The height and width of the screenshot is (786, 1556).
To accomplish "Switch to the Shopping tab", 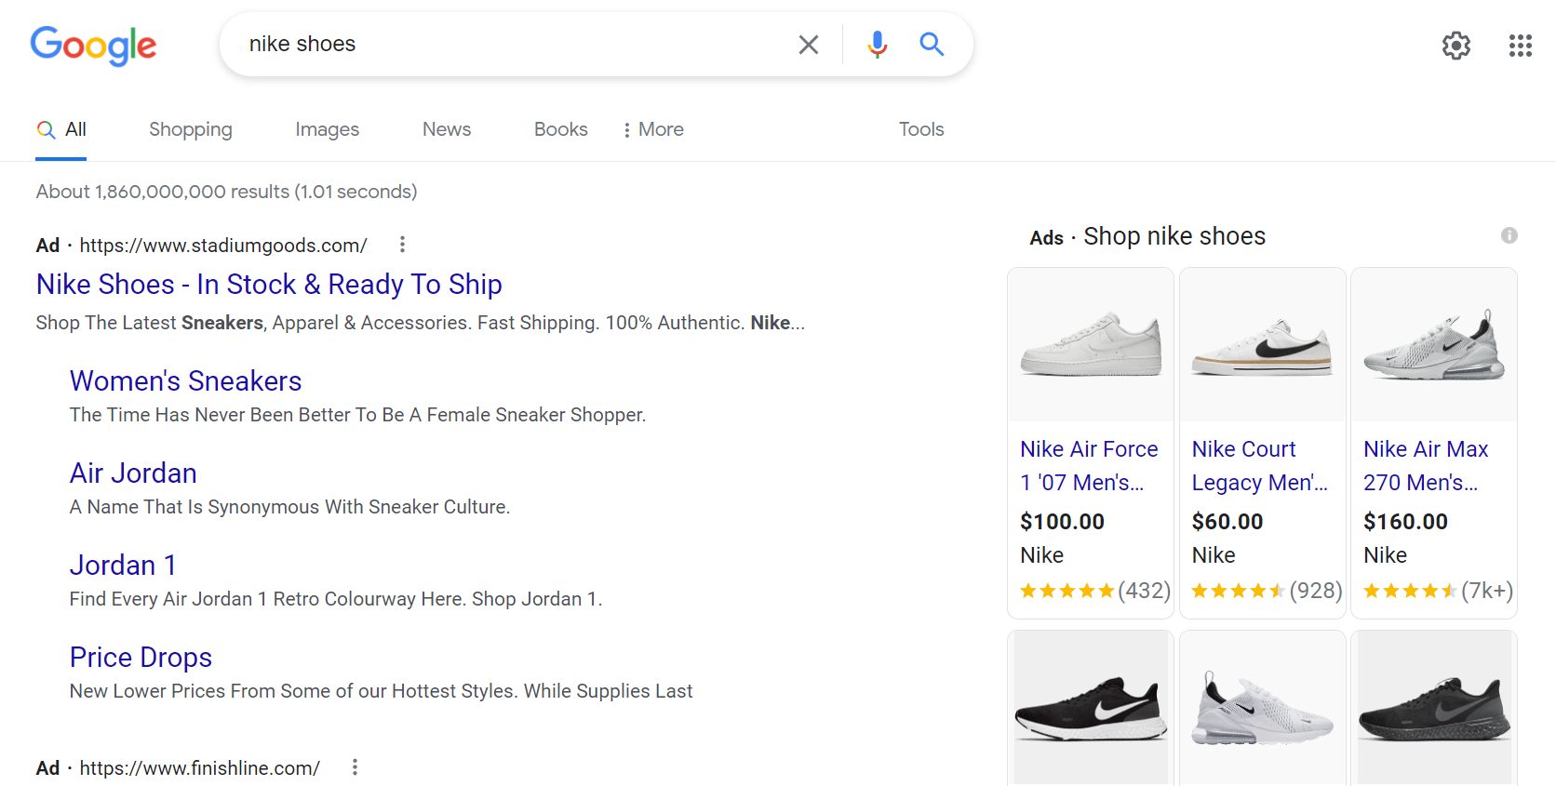I will 191,129.
